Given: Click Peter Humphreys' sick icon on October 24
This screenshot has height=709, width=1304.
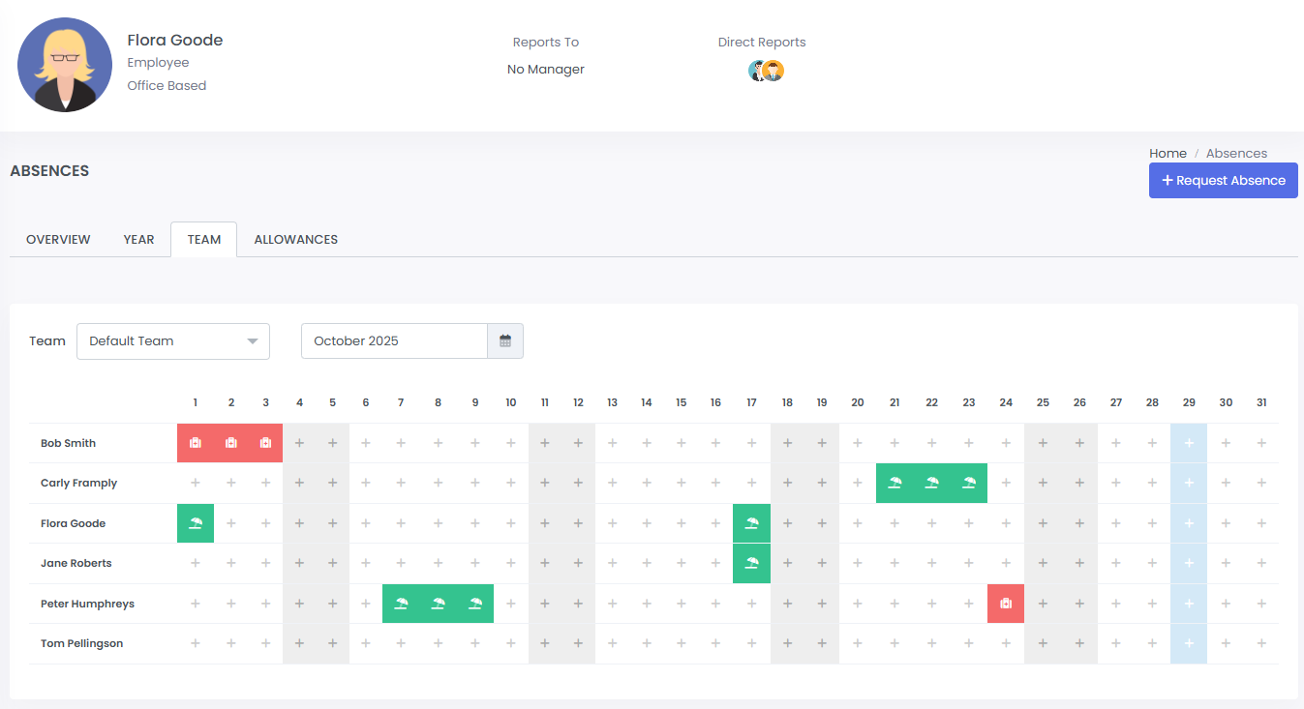Looking at the screenshot, I should 1006,604.
